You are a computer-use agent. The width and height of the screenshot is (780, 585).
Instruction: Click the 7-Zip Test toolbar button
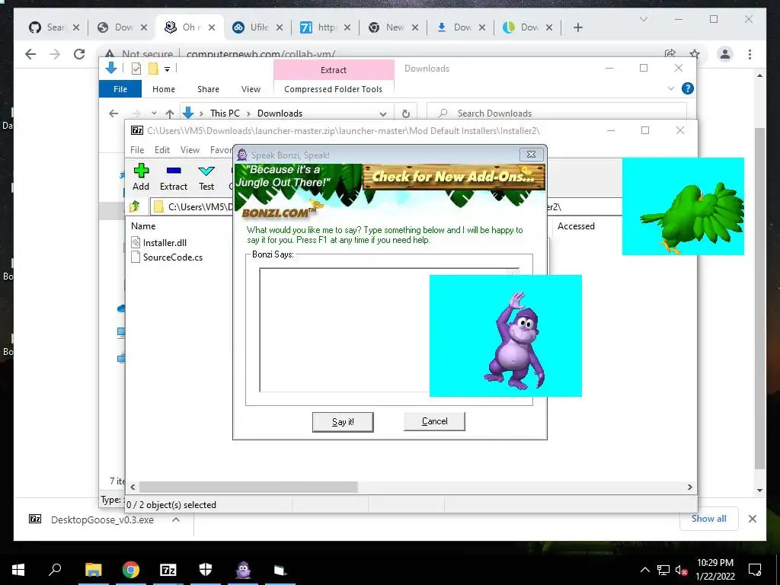pyautogui.click(x=206, y=177)
